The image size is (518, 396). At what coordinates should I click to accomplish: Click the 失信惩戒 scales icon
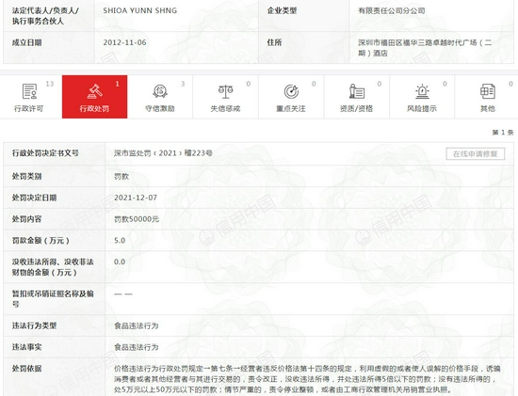226,91
